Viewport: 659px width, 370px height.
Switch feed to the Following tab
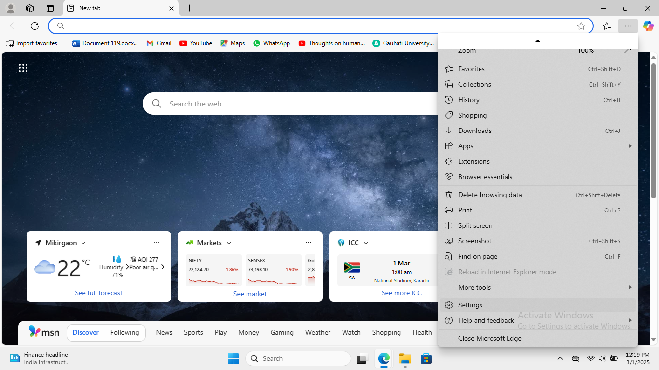click(124, 332)
